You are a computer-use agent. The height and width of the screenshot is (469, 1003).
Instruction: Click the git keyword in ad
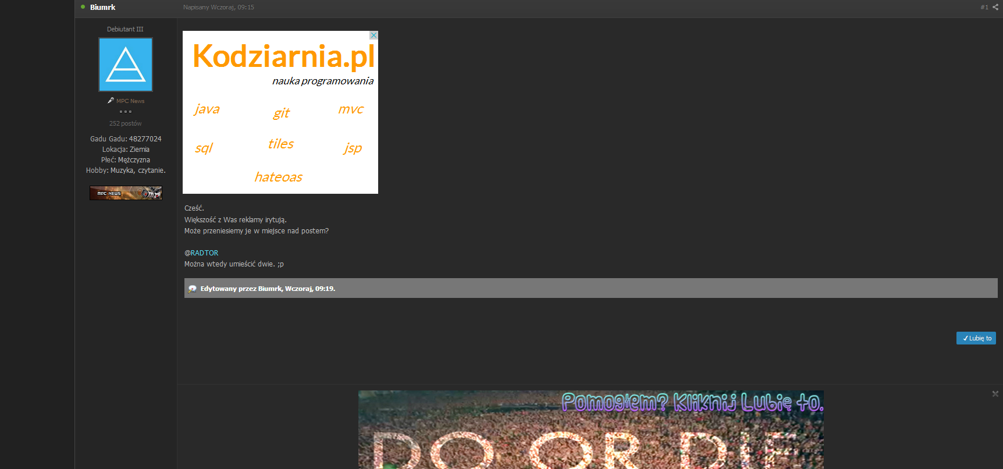(282, 113)
